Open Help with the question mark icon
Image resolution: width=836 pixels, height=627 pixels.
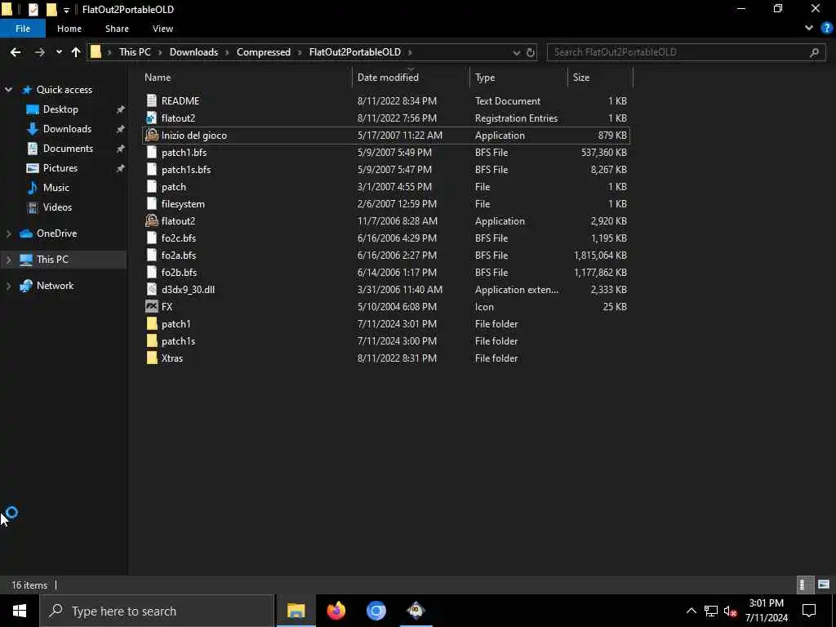tap(826, 29)
